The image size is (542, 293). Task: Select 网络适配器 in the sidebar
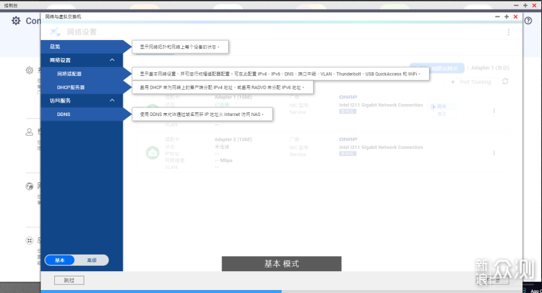click(x=81, y=74)
